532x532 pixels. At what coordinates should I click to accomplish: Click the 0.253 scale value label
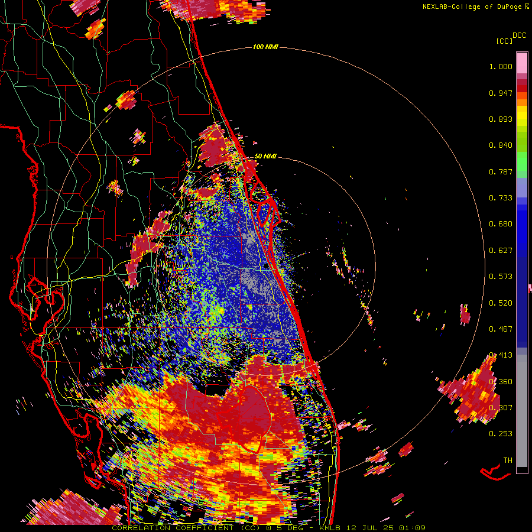click(x=501, y=434)
